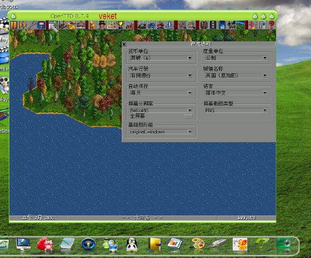Open the green camera dock icon
The width and height of the screenshot is (311, 258).
[284, 243]
